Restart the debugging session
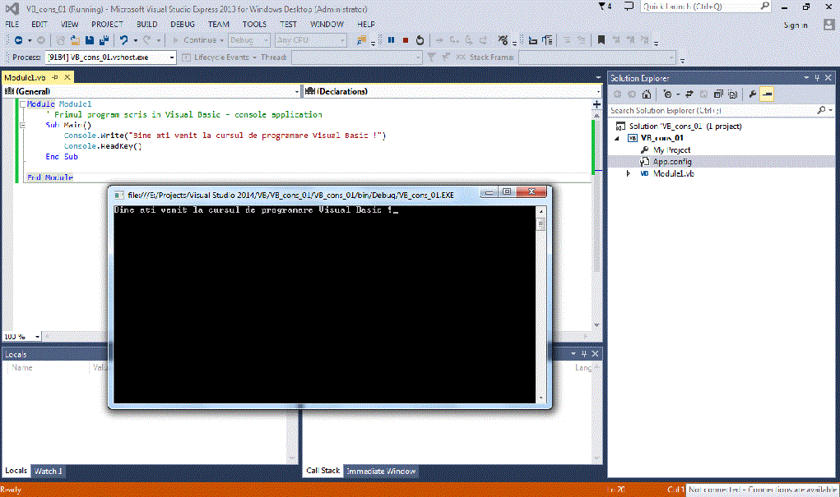Image resolution: width=840 pixels, height=497 pixels. pos(420,40)
